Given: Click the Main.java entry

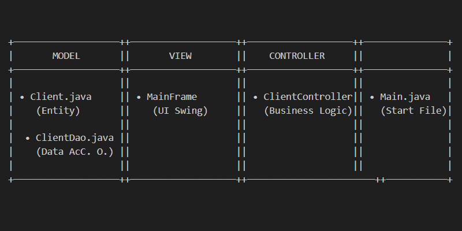Looking at the screenshot, I should tap(405, 97).
